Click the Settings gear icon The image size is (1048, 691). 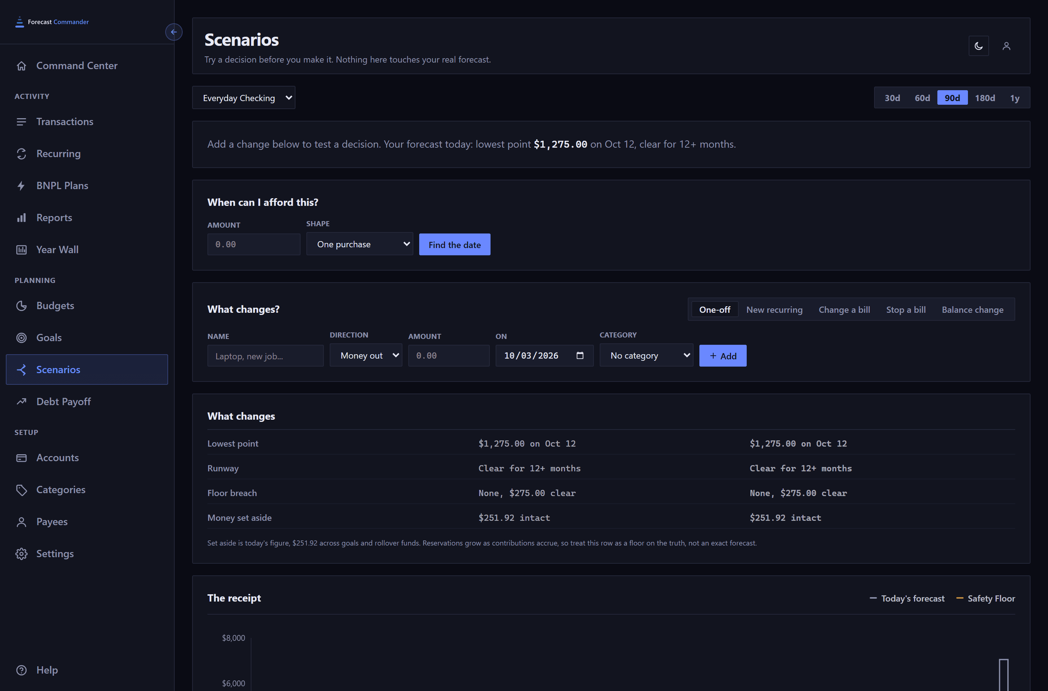[21, 554]
